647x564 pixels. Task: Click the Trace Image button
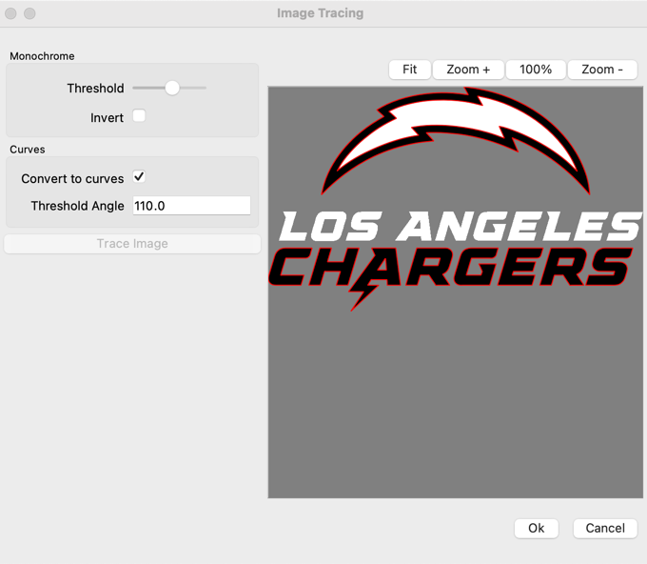[x=132, y=244]
